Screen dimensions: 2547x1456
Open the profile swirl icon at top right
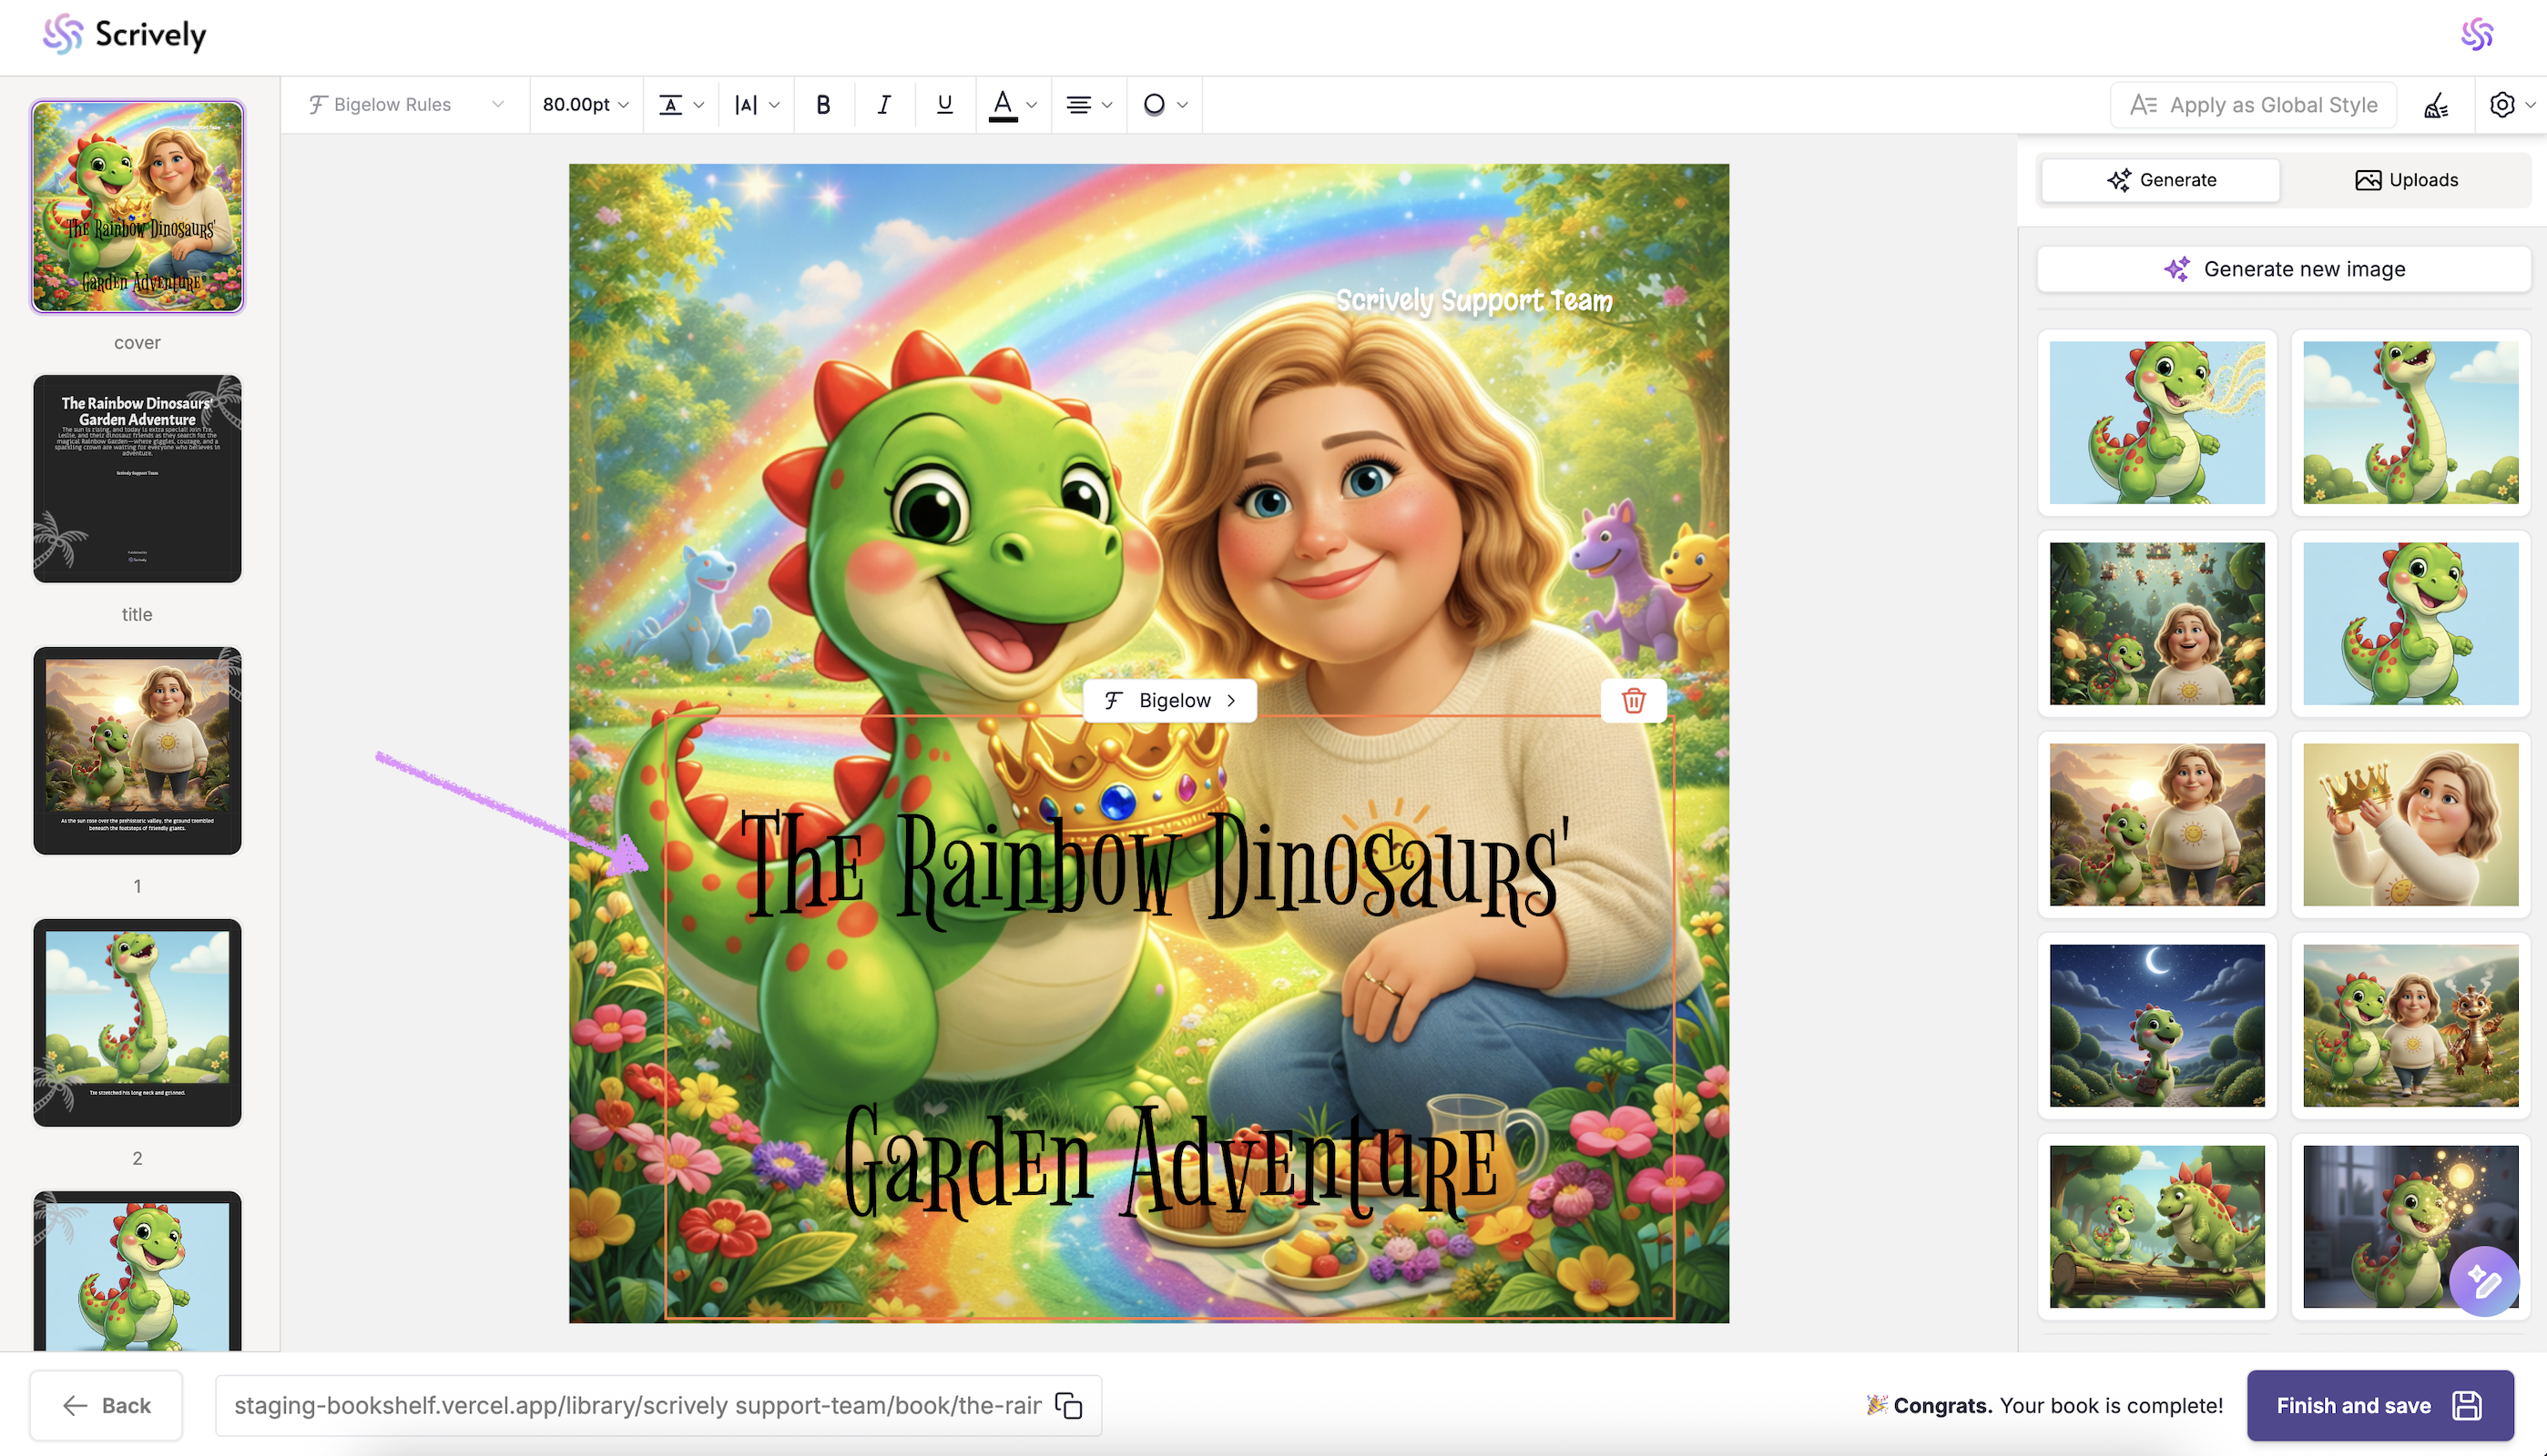point(2477,35)
